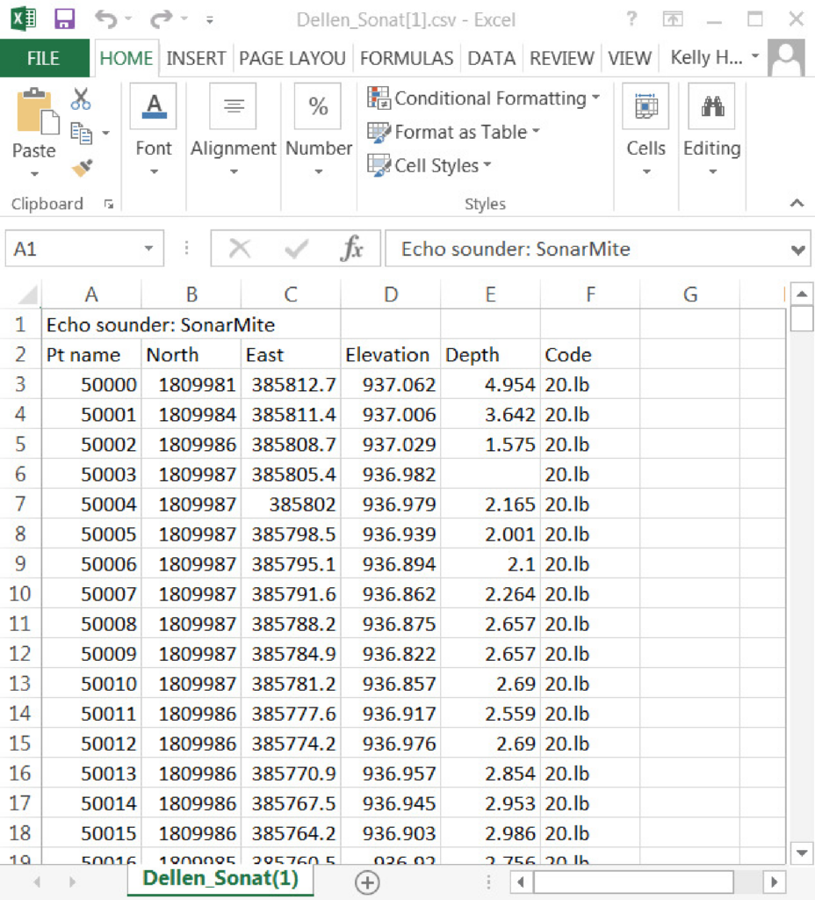Click the Cancel X in formula bar

coord(239,249)
